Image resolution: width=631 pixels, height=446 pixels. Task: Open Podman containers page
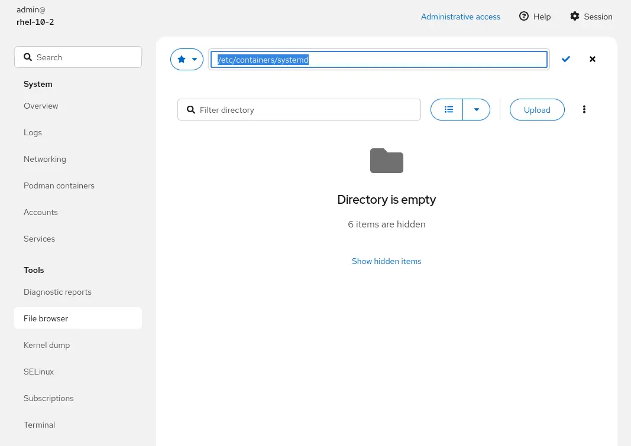[59, 185]
